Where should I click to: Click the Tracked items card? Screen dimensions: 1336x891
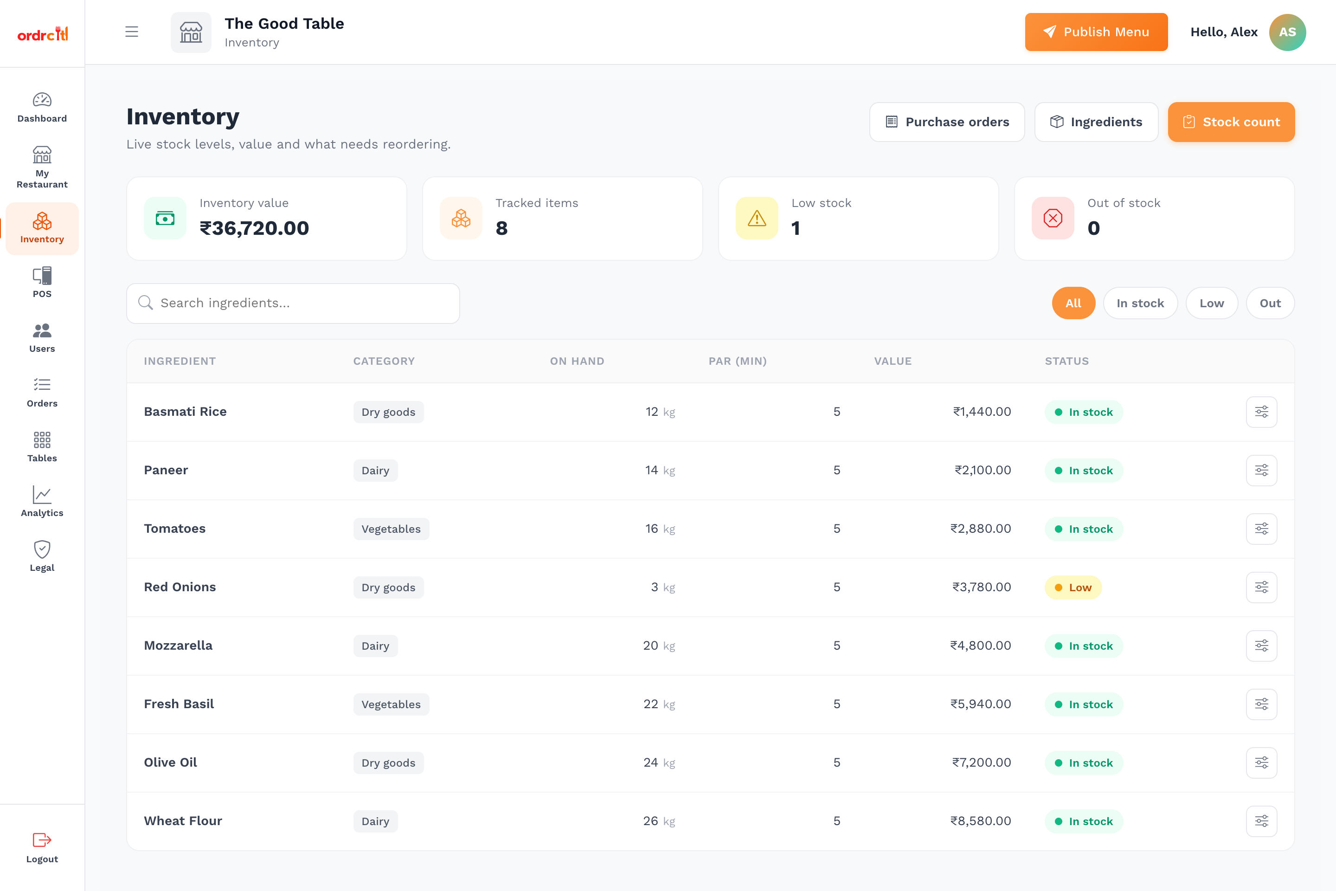pyautogui.click(x=562, y=219)
